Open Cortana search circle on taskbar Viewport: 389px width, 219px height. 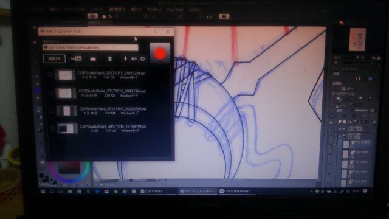click(x=52, y=192)
